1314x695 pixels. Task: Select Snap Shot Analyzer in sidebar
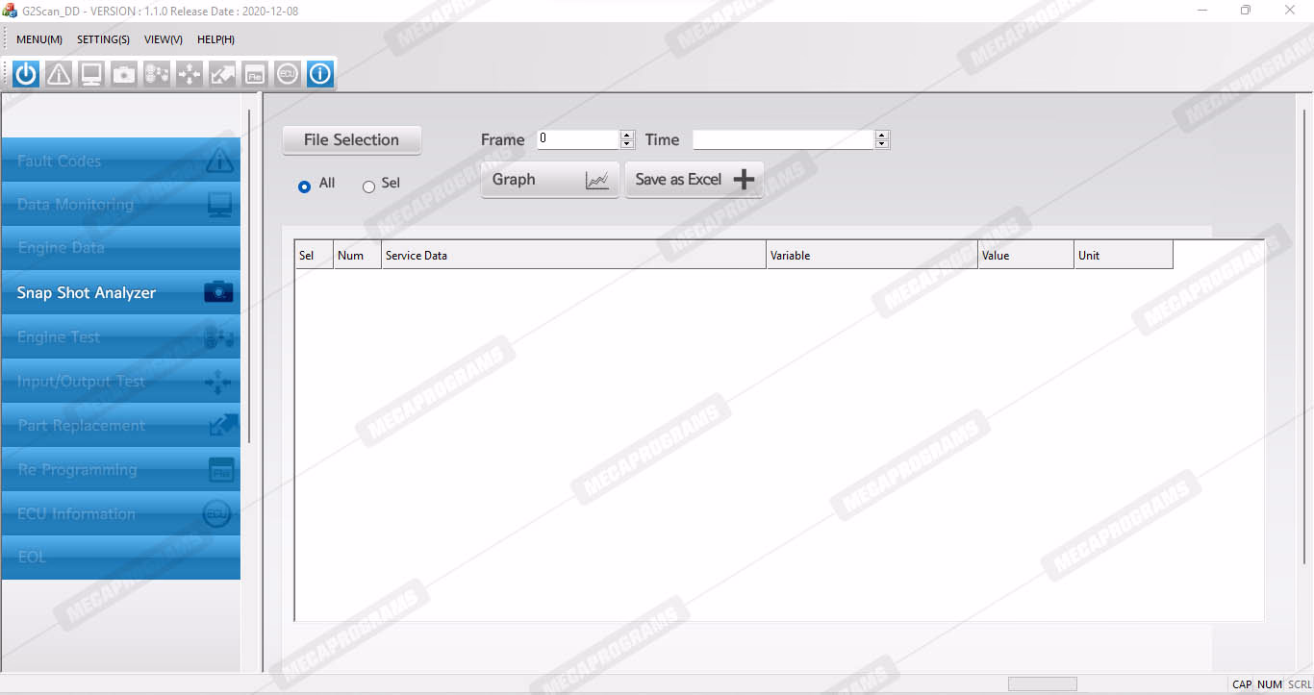click(x=120, y=293)
